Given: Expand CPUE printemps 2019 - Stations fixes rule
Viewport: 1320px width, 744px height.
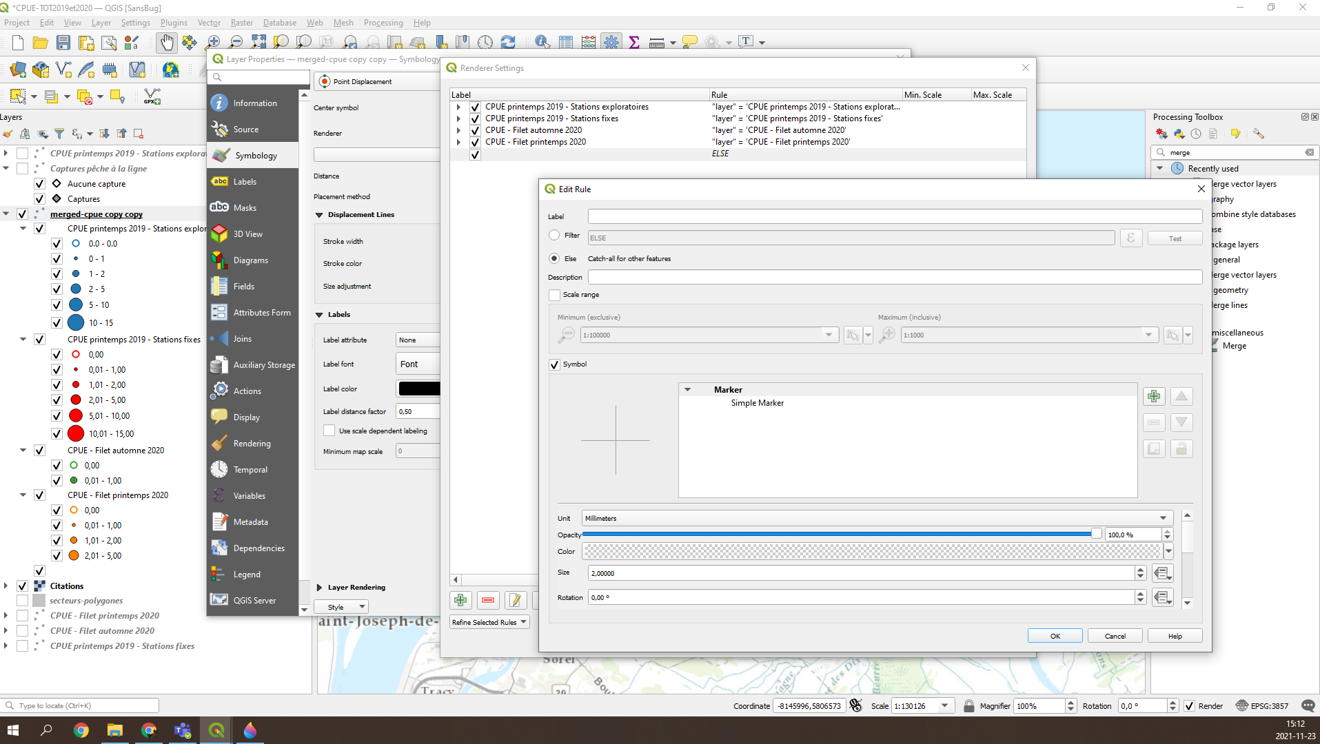Looking at the screenshot, I should [x=458, y=118].
